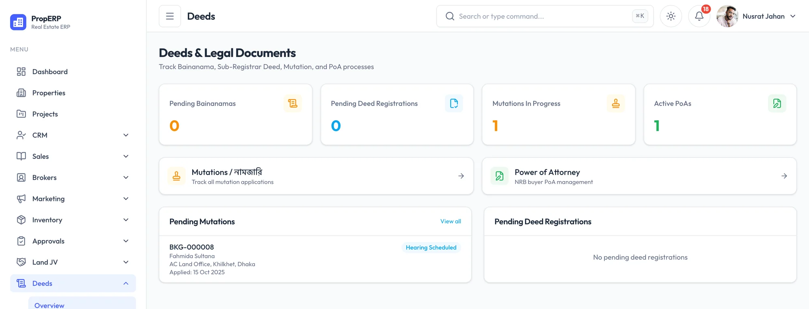
Task: Click the Marketing megaphone icon
Action: pyautogui.click(x=21, y=198)
